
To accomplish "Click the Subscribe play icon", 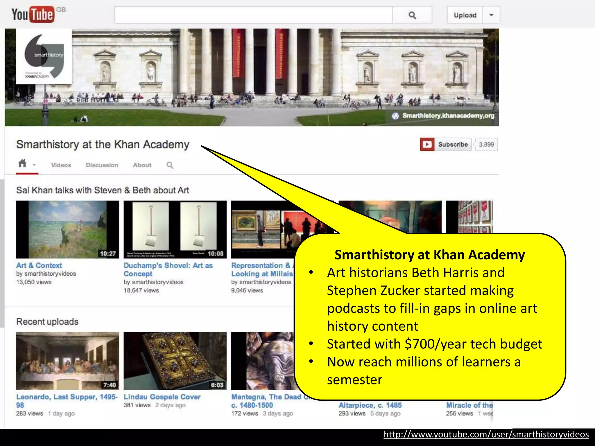I will click(427, 144).
